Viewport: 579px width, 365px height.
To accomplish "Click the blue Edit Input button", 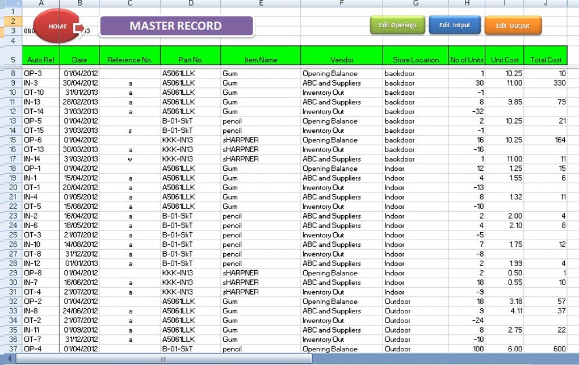I will click(455, 25).
